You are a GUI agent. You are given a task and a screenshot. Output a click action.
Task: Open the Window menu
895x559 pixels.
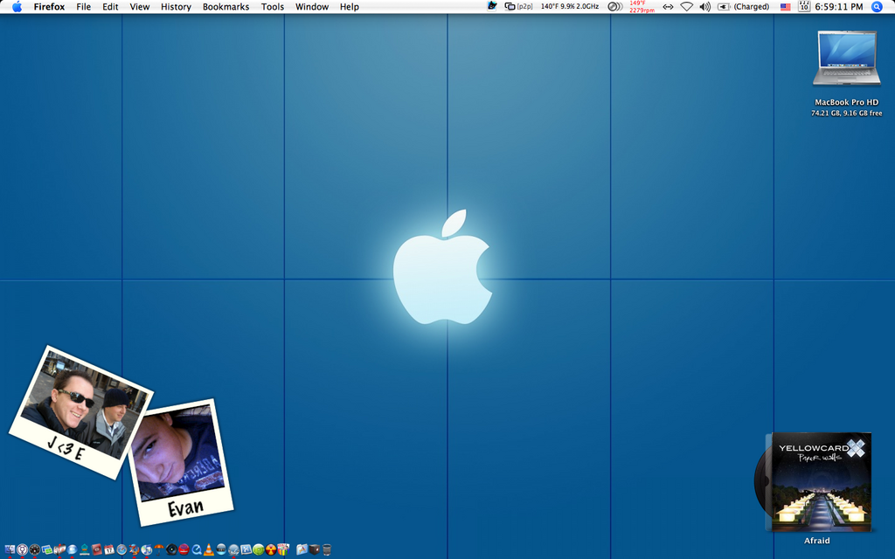pyautogui.click(x=312, y=7)
